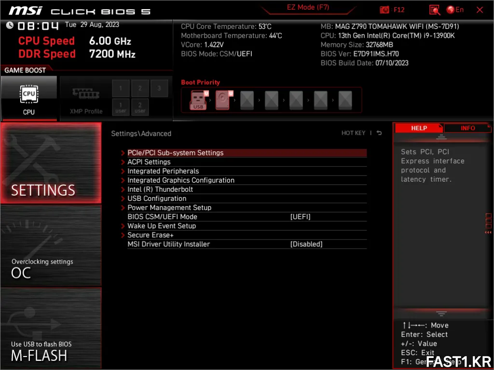Click the help panel bottom scroll handle
The image size is (494, 370).
click(x=441, y=313)
